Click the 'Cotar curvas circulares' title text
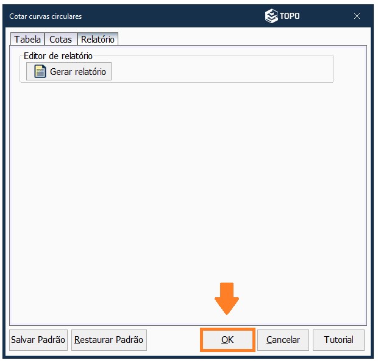Viewport: 378px width, 363px height. click(46, 16)
